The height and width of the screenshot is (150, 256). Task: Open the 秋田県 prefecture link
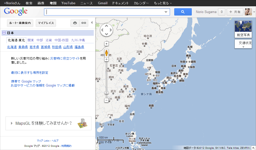57,47
